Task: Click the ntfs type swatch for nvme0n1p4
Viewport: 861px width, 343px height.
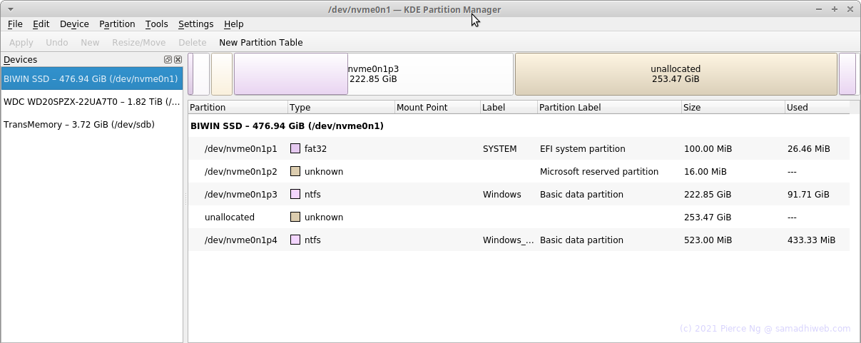Action: point(295,240)
